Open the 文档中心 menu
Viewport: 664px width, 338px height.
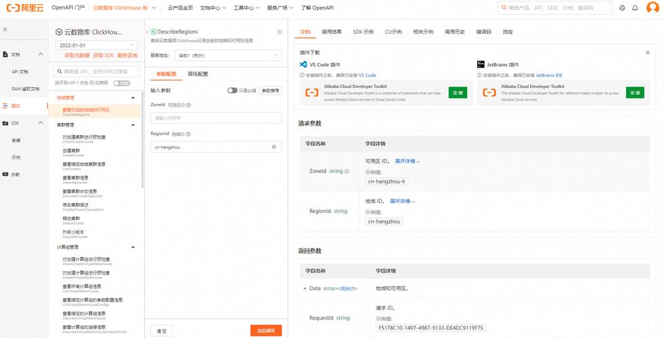tap(213, 7)
